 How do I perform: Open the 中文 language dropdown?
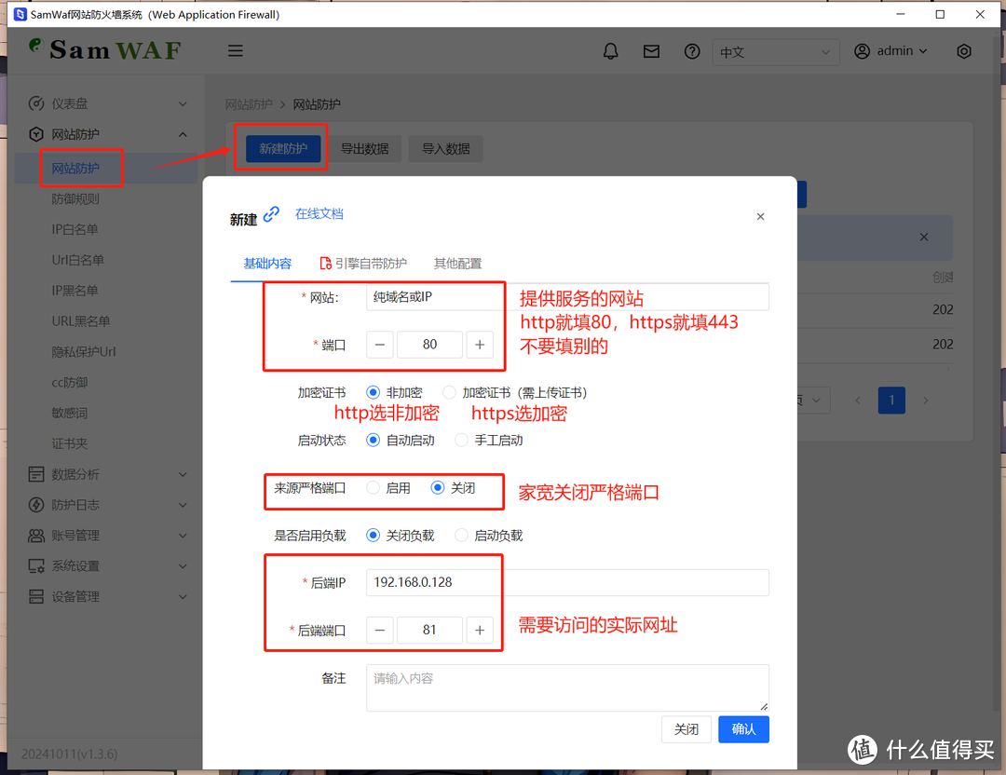click(x=776, y=52)
